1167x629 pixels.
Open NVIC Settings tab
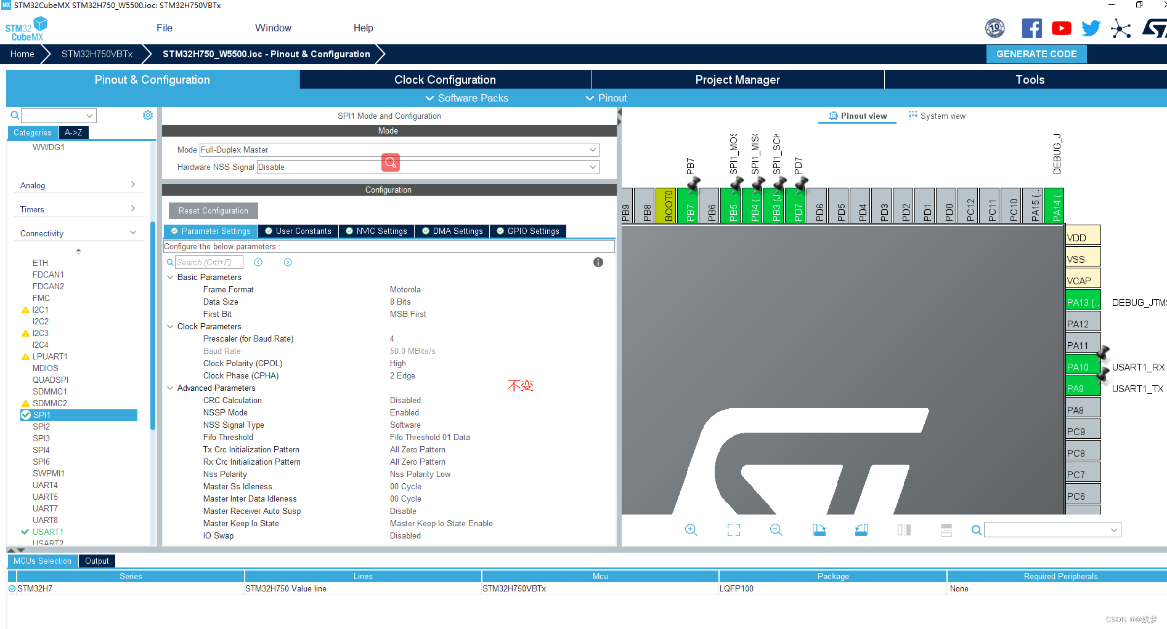point(376,231)
